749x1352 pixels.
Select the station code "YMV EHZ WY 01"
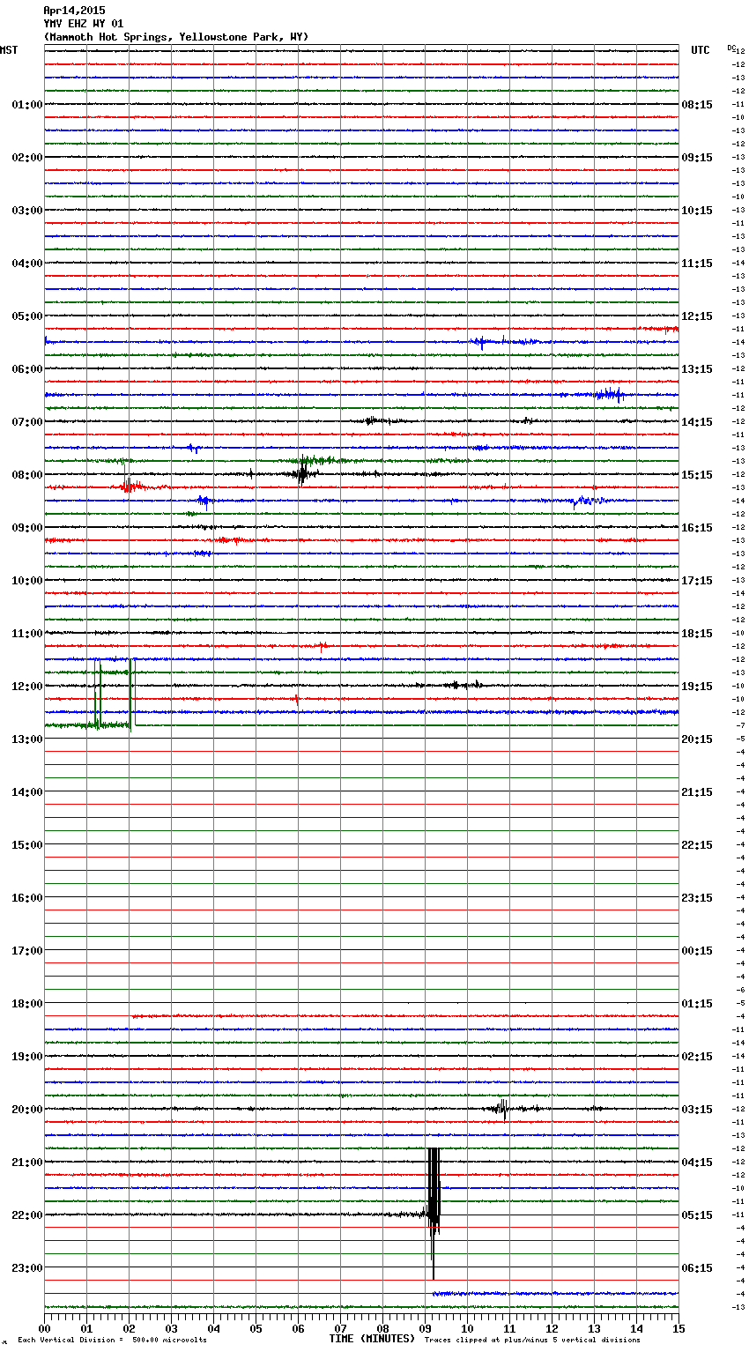pos(84,24)
